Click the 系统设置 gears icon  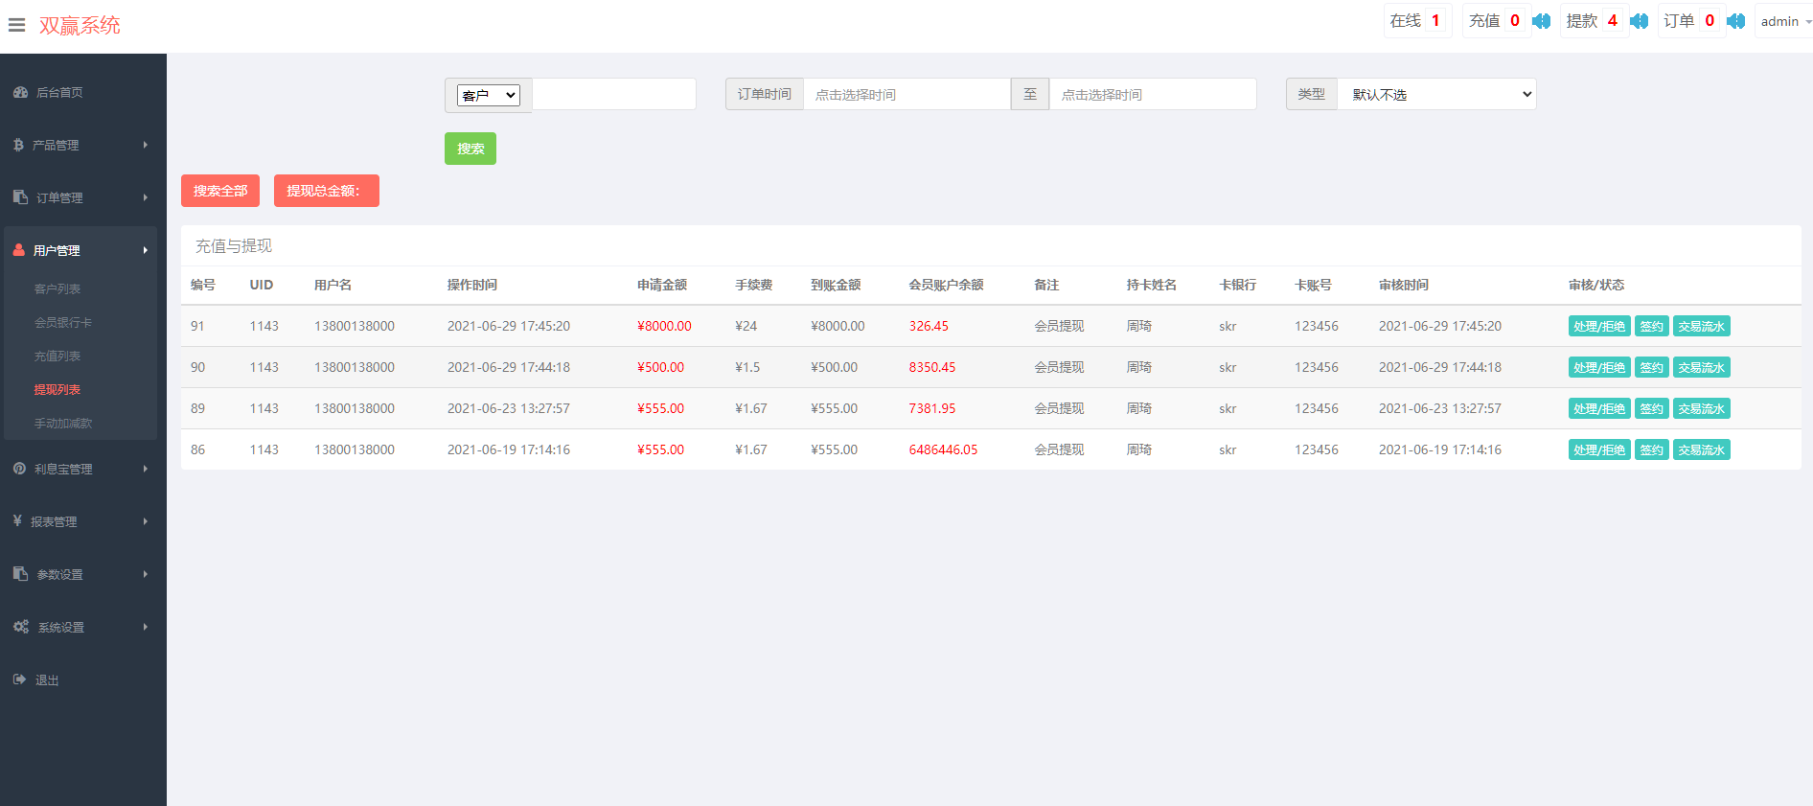[20, 627]
